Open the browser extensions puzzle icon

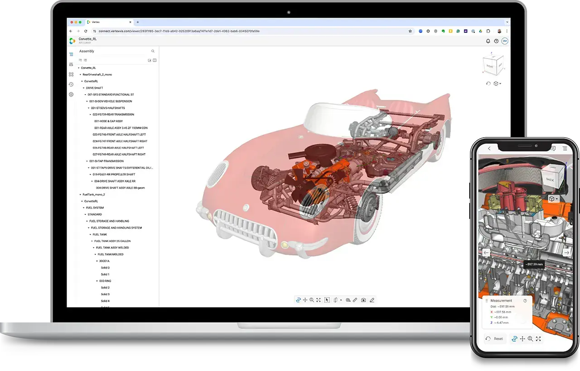click(488, 31)
